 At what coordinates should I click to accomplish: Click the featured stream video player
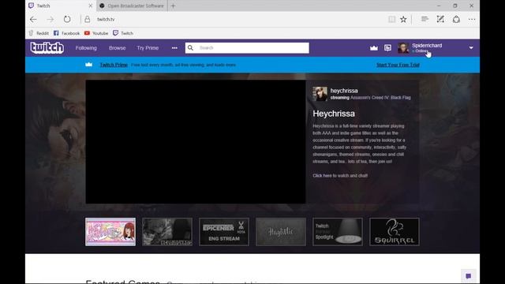point(196,142)
